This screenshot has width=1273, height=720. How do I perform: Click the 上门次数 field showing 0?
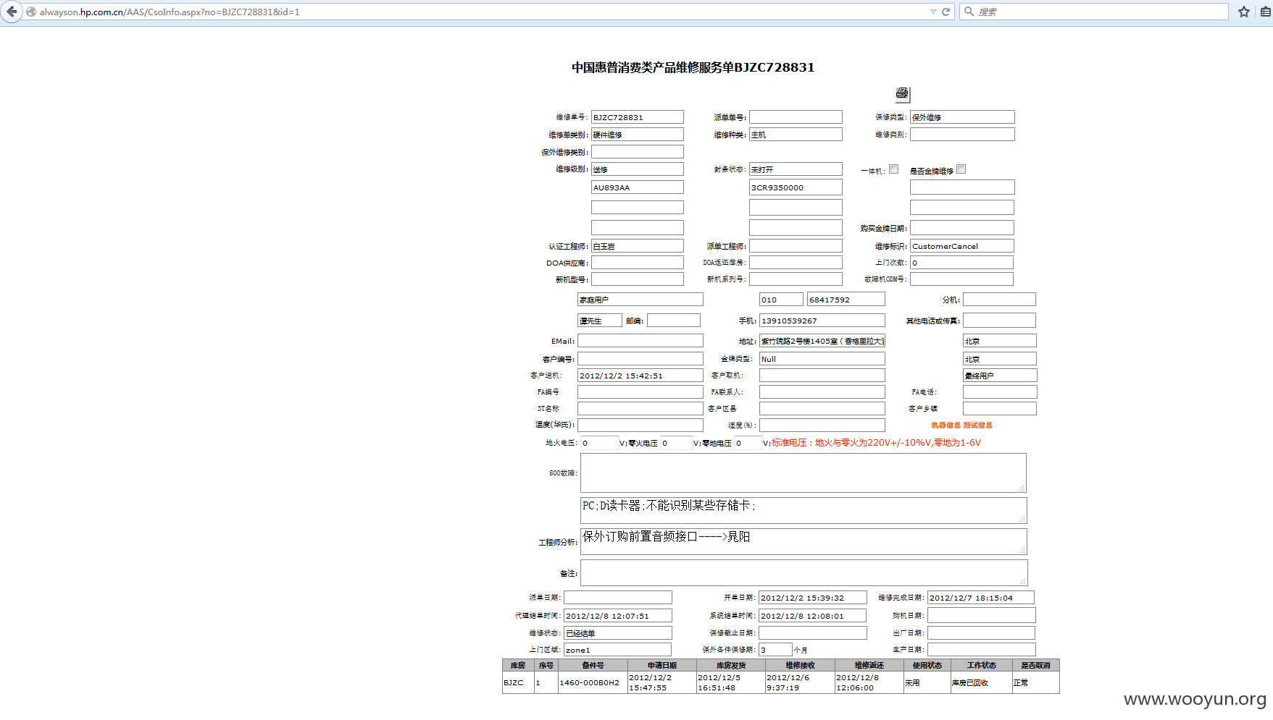click(x=962, y=263)
